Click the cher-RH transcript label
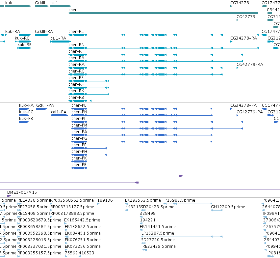 pos(76,84)
